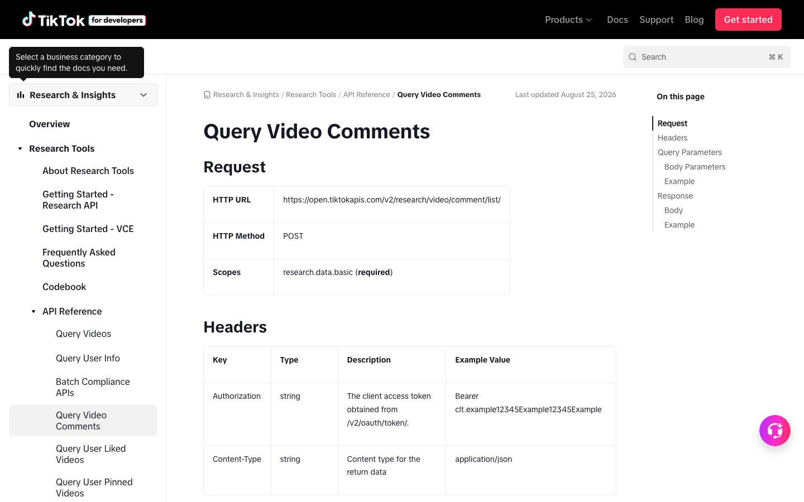Screen dimensions: 804x502
Task: Select Query Video Comments in sidebar
Action: click(x=83, y=421)
